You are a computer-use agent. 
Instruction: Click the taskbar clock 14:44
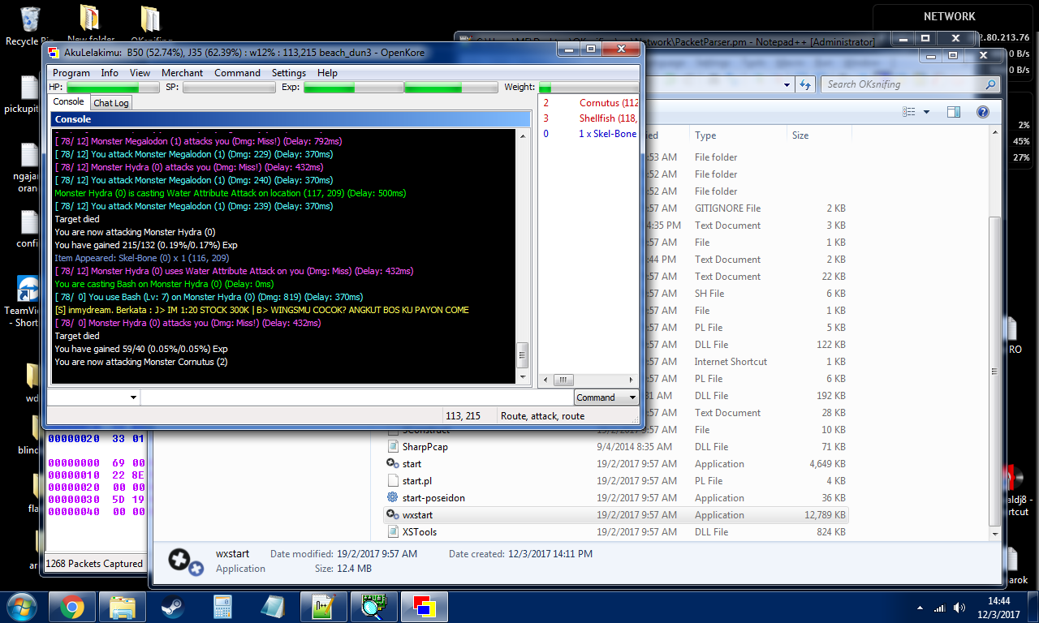click(x=999, y=607)
